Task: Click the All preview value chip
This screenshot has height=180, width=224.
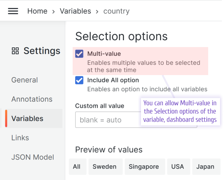Action: coord(77,167)
